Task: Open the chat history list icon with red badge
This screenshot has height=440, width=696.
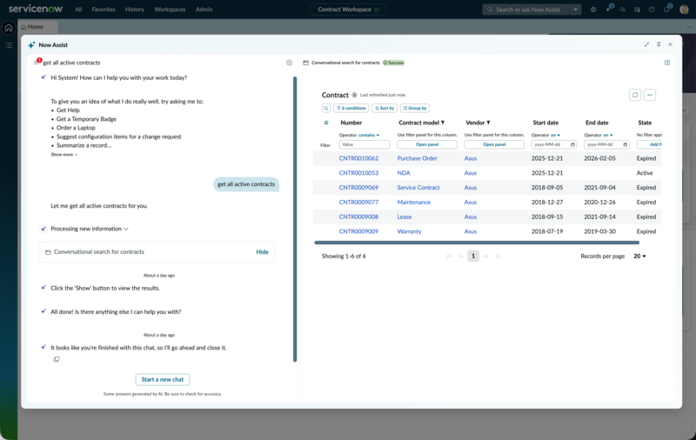Action: (37, 62)
